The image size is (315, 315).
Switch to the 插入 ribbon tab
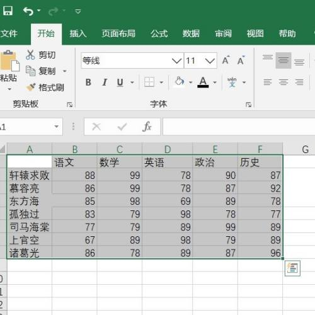pyautogui.click(x=78, y=33)
